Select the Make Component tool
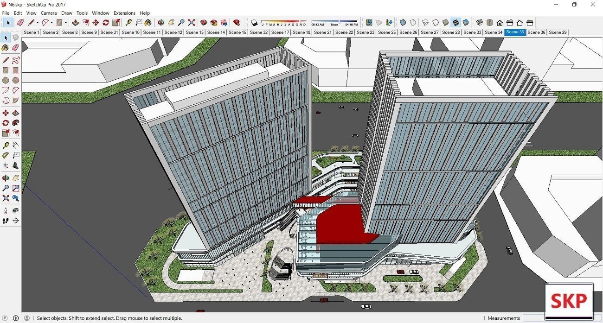This screenshot has height=323, width=603. point(16,38)
